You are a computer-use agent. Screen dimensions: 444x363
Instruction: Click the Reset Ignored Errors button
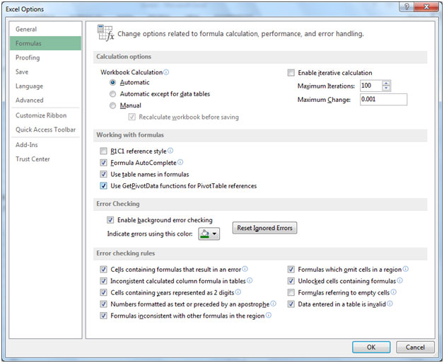(x=264, y=228)
